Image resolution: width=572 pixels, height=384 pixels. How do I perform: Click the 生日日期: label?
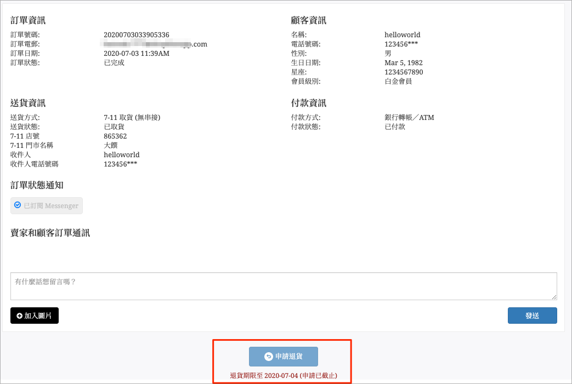pos(305,62)
